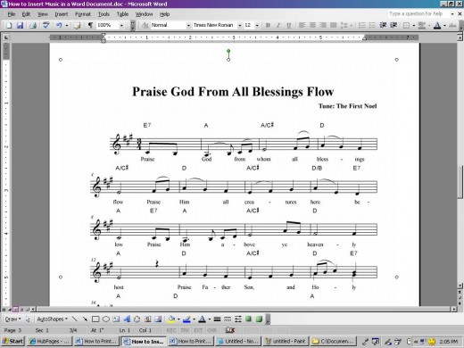The image size is (464, 348).
Task: Click the Select Objects arrow tool
Action: click(x=28, y=319)
